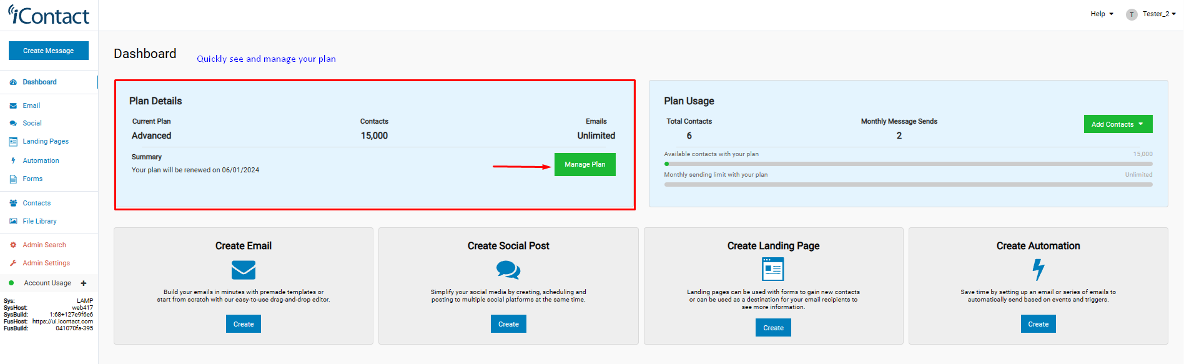Click the Admin Settings wrench icon
Screen dimensions: 1184x364
[x=13, y=263]
